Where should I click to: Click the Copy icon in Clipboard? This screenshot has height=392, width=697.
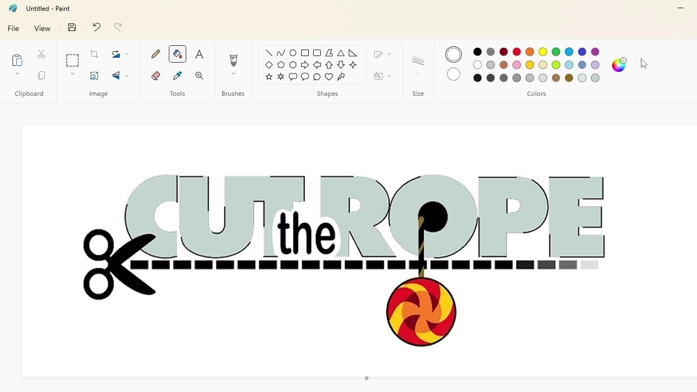tap(41, 76)
